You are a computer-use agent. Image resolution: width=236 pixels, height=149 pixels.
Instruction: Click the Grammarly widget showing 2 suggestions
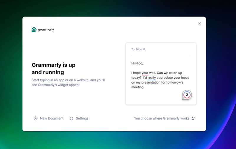pos(187,95)
